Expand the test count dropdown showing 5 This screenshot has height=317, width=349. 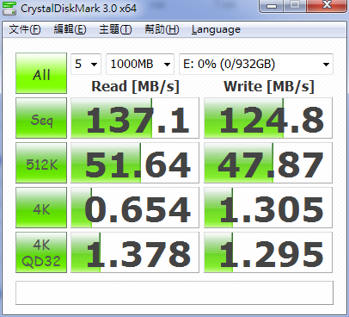(86, 64)
